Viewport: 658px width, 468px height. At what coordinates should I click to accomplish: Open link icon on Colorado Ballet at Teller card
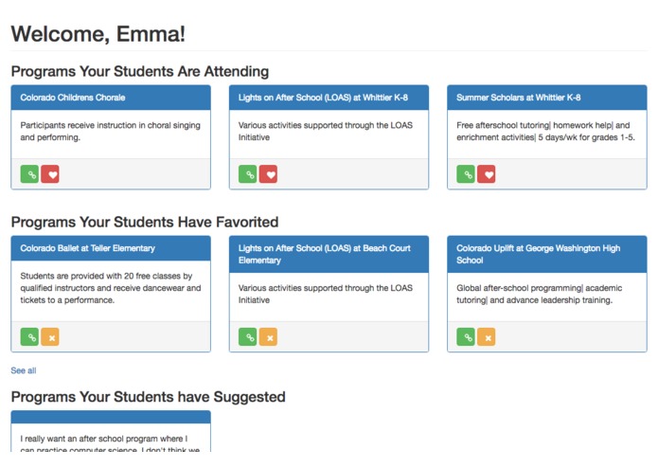29,337
